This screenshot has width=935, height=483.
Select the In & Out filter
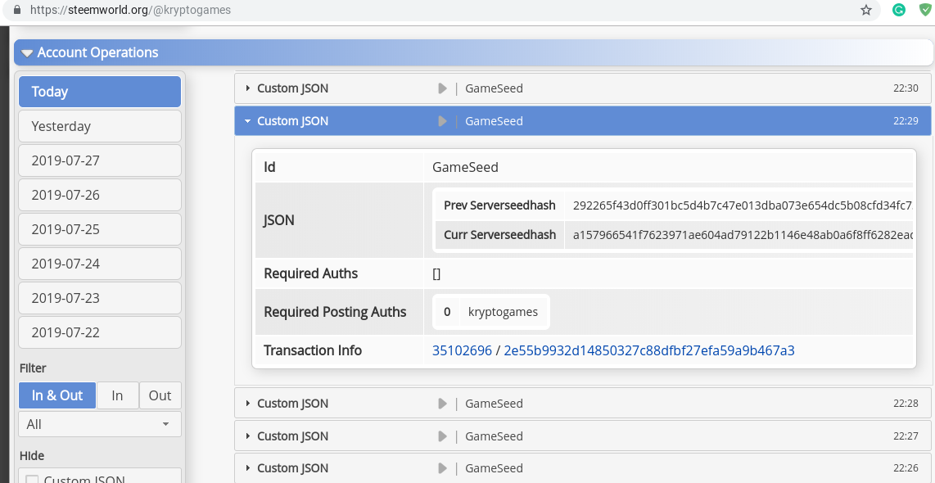tap(57, 395)
